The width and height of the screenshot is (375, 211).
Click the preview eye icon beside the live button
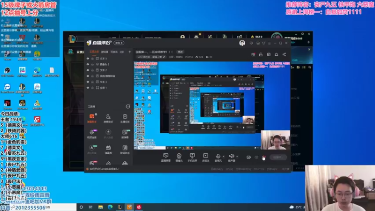[x=256, y=157]
